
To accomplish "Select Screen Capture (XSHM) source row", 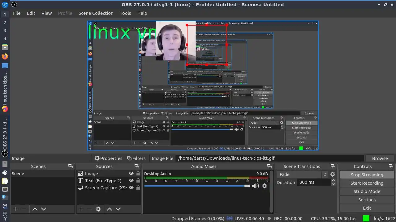I will click(109, 188).
